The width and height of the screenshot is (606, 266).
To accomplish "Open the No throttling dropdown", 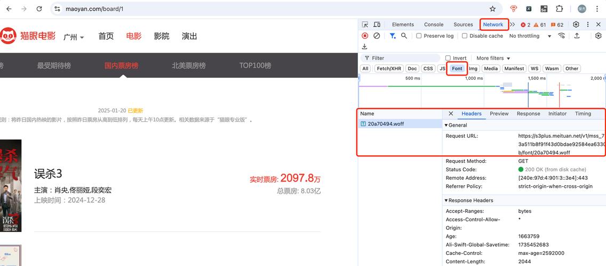I will pyautogui.click(x=530, y=36).
